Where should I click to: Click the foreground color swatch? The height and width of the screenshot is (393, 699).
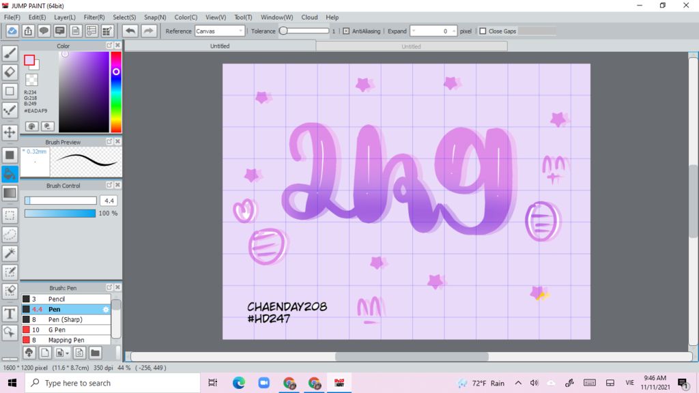click(x=29, y=60)
